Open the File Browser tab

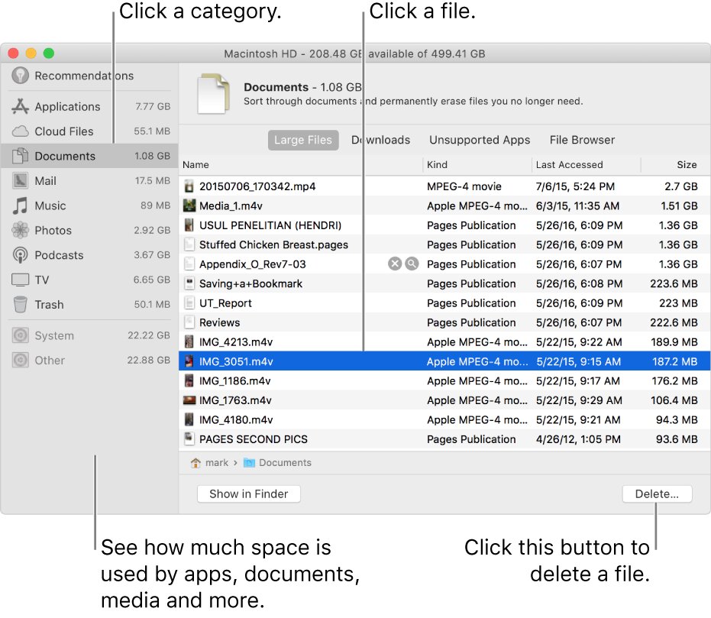(x=581, y=140)
